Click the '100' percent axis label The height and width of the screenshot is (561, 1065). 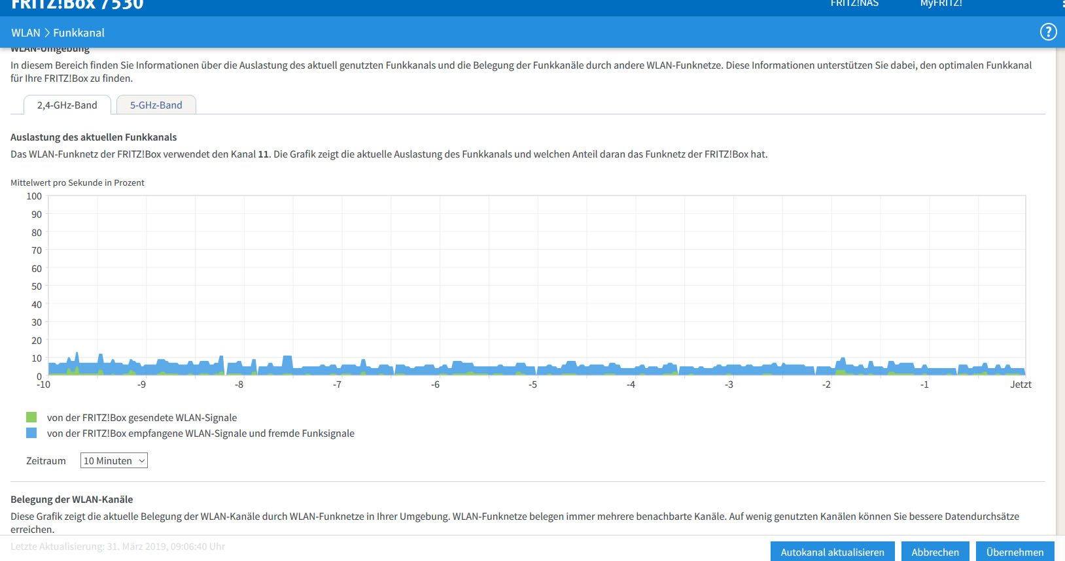pyautogui.click(x=34, y=196)
